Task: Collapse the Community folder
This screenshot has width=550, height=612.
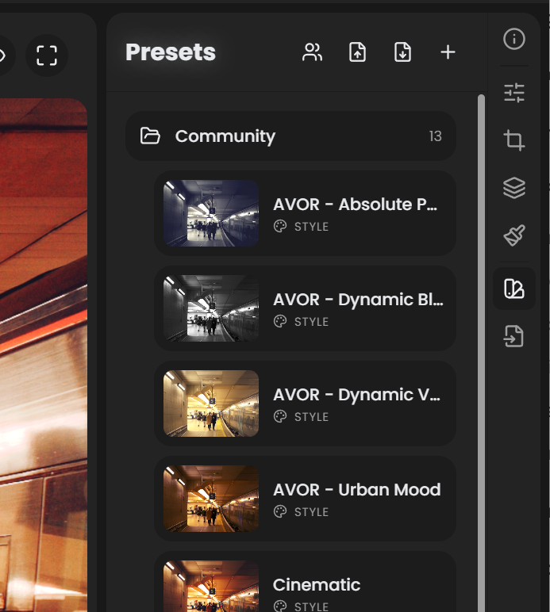Action: (x=290, y=136)
